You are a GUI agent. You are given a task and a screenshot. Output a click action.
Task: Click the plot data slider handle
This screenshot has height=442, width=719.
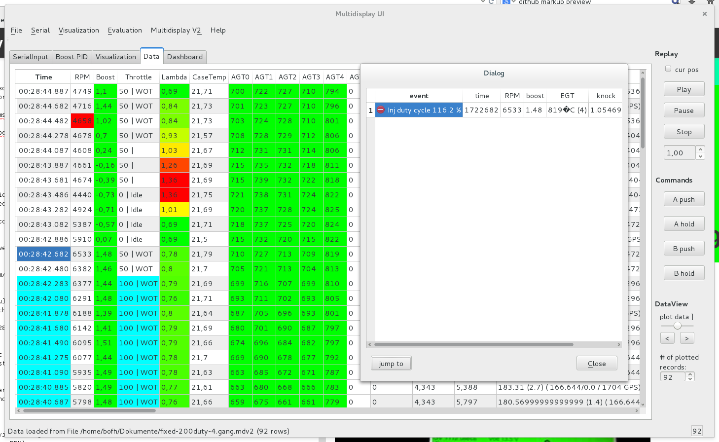coord(677,325)
